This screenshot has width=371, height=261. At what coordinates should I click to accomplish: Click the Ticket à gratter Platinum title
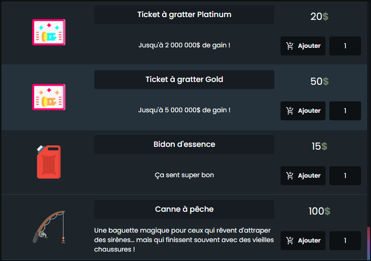[184, 15]
